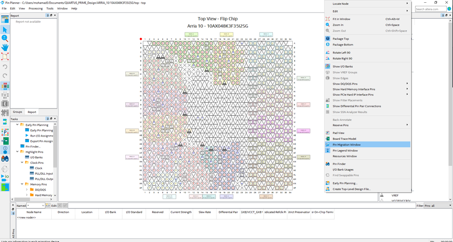Click Pin Finder... task in Tasks tree
This screenshot has width=453, height=242.
(x=33, y=147)
